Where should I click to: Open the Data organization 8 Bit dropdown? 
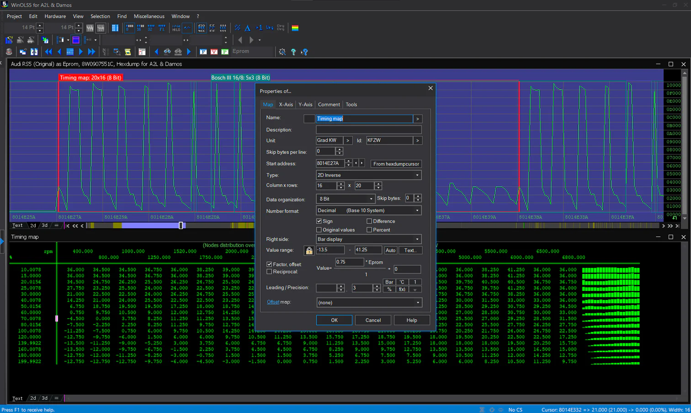point(345,198)
